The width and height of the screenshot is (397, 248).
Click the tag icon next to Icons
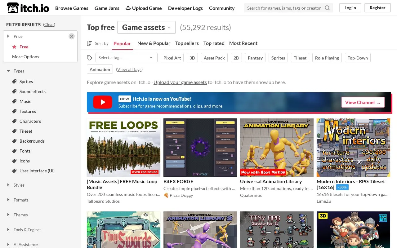tap(14, 161)
